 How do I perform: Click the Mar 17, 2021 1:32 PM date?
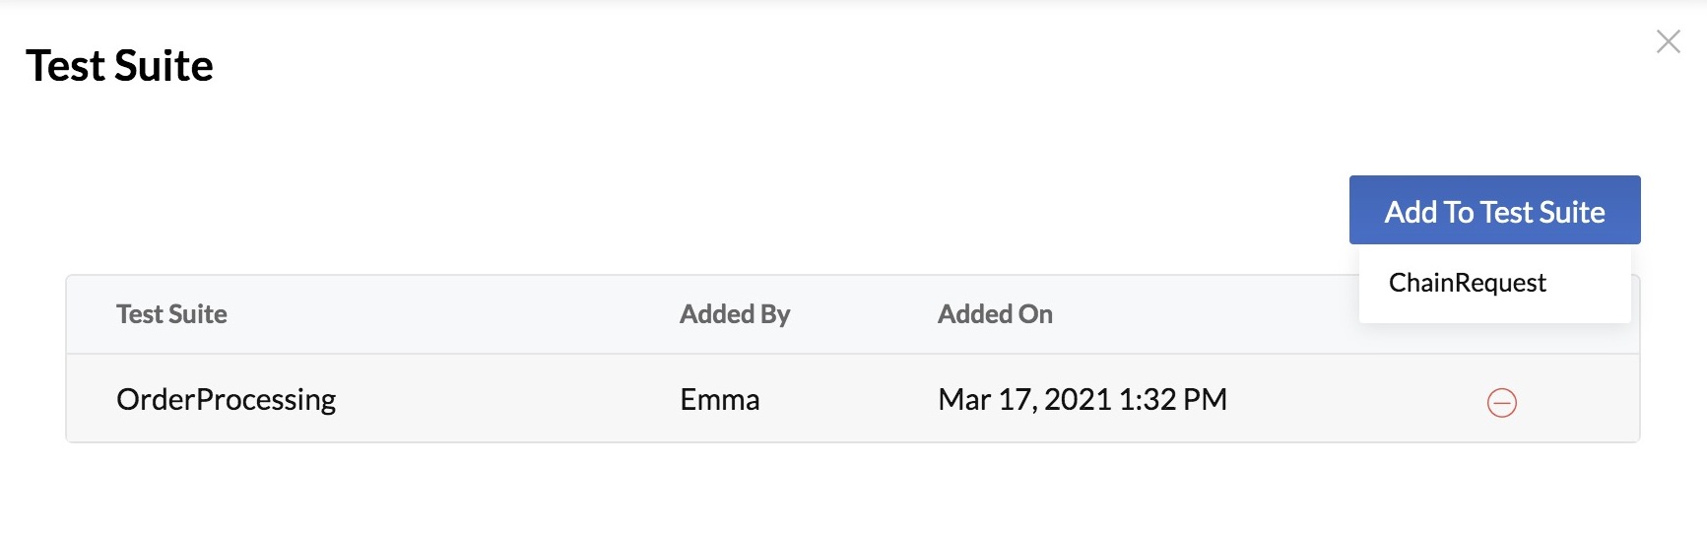coord(1082,399)
